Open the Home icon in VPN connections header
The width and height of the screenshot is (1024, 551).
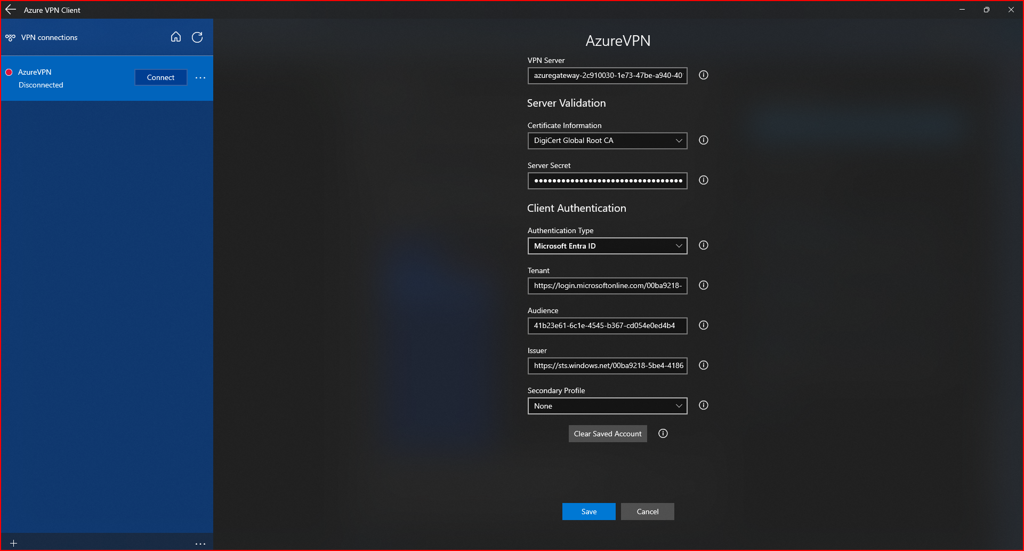click(176, 37)
